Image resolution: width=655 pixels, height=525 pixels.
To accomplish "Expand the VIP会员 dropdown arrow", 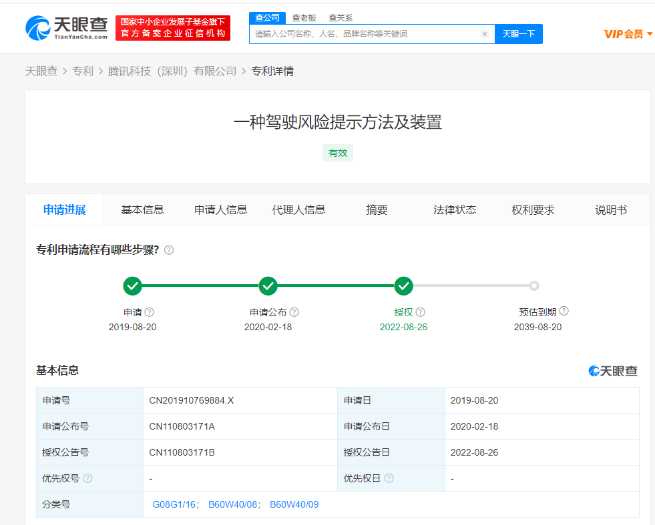I will point(650,34).
